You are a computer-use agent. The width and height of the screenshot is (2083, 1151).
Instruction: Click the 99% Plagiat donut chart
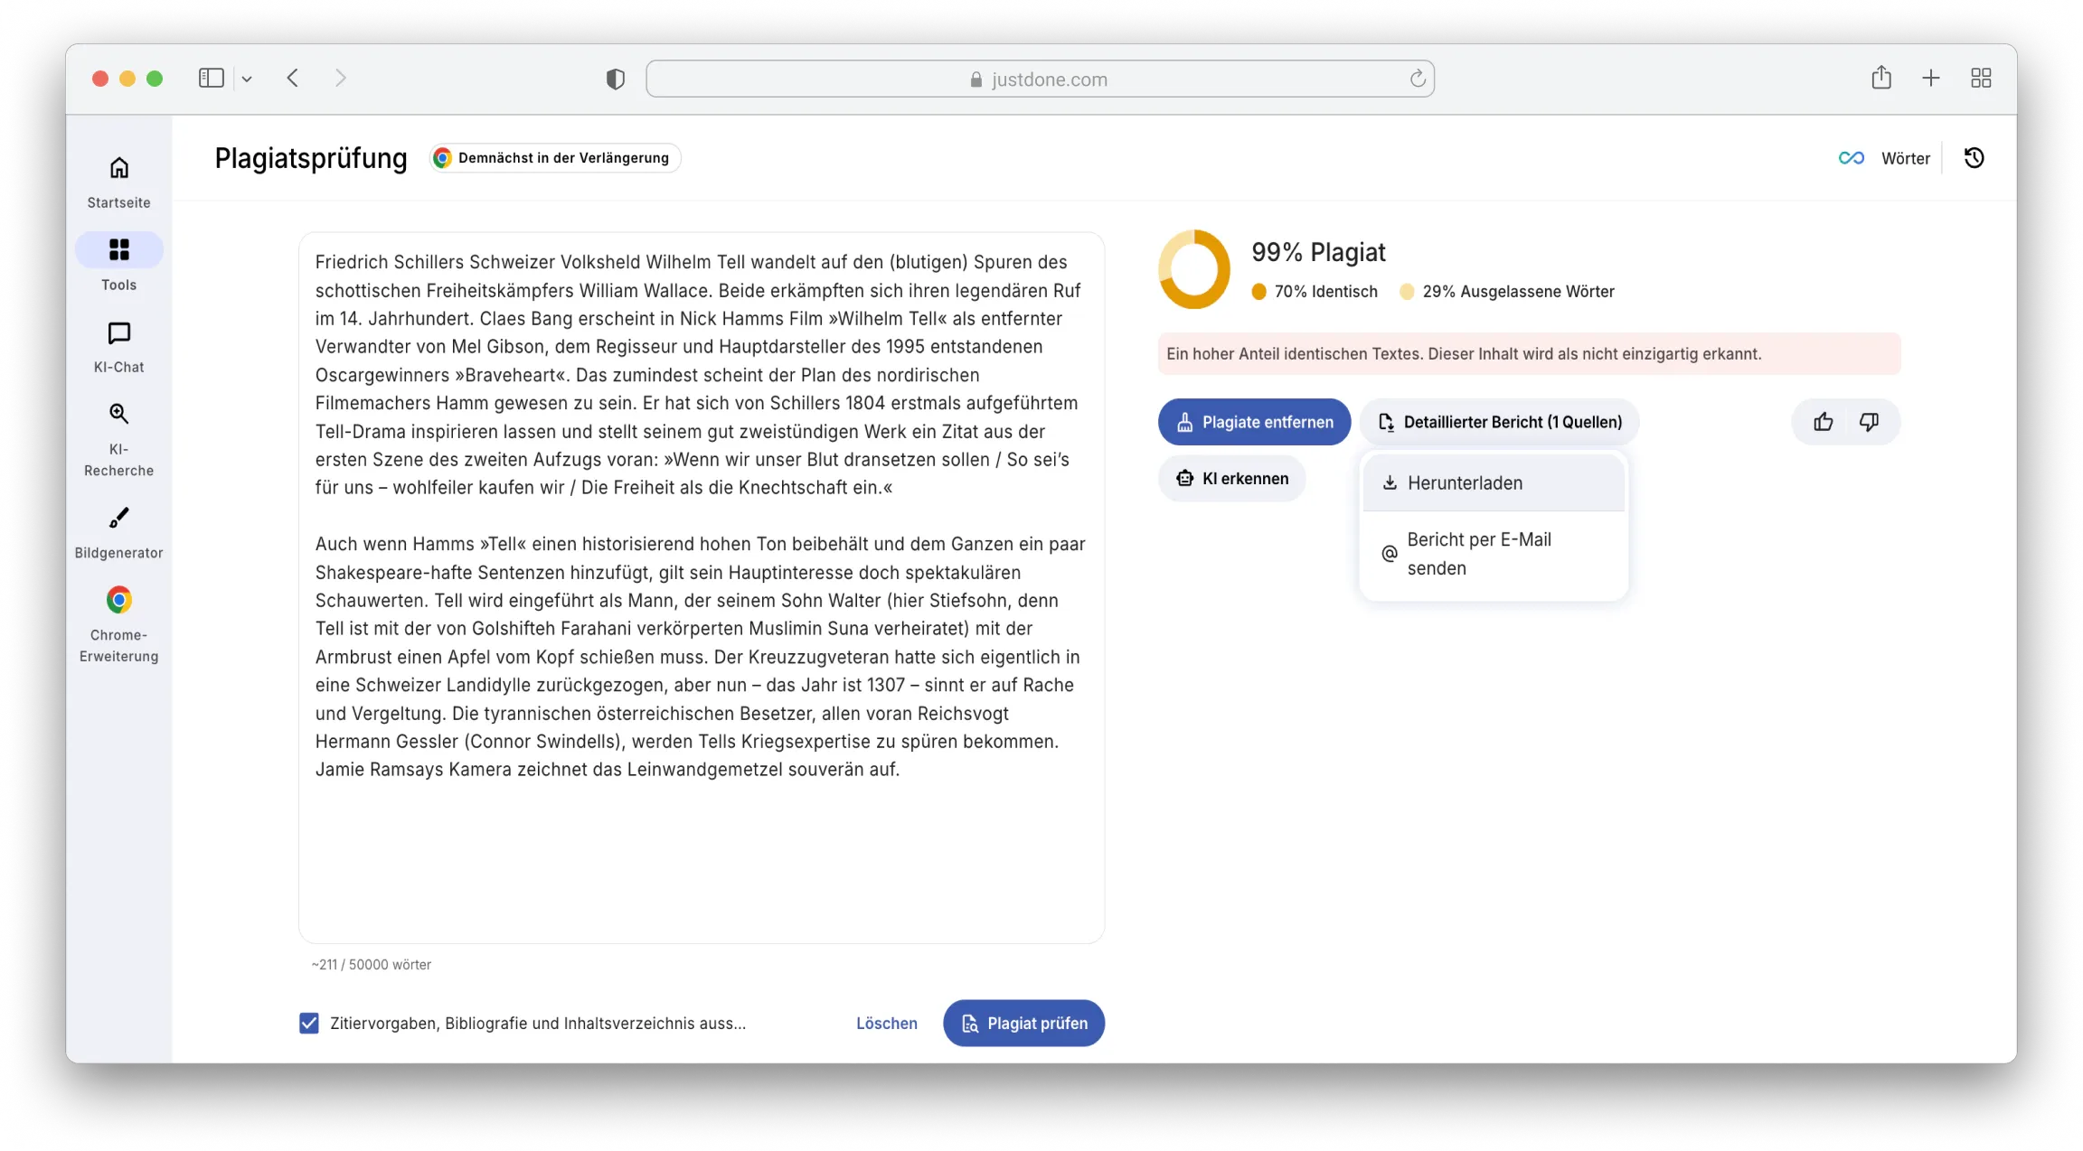coord(1194,269)
